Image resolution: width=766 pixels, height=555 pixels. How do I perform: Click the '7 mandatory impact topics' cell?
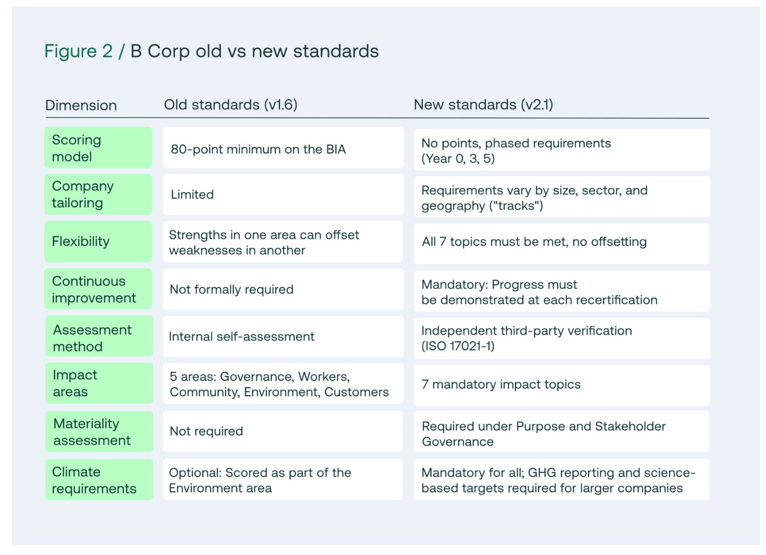point(561,384)
